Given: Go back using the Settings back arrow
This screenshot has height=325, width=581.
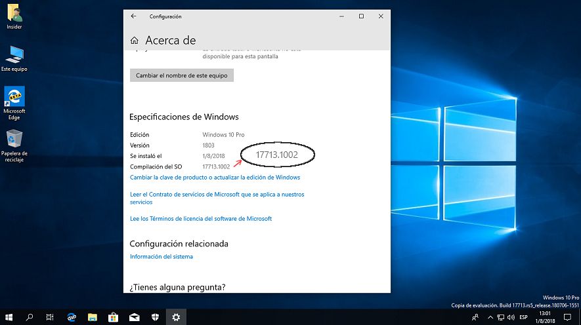Looking at the screenshot, I should [133, 16].
